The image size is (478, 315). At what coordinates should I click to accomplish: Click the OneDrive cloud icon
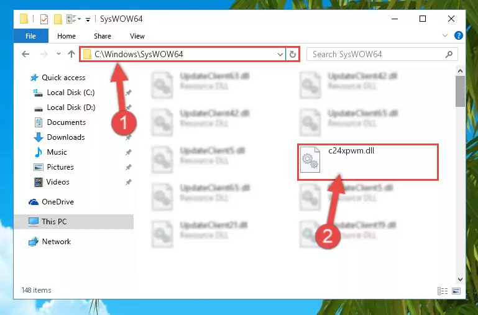(x=34, y=202)
